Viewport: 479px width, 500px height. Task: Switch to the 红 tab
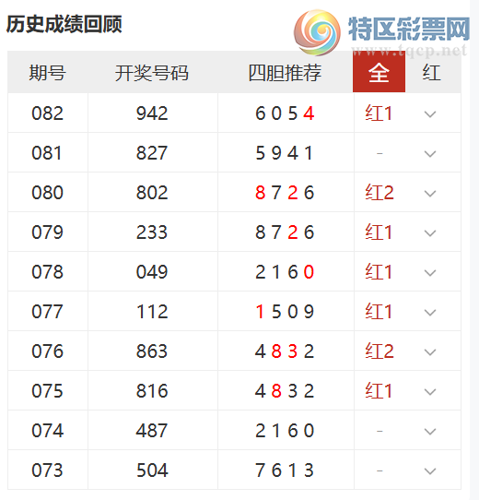pyautogui.click(x=432, y=72)
